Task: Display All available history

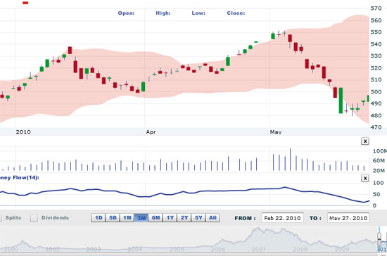Action: pyautogui.click(x=212, y=218)
